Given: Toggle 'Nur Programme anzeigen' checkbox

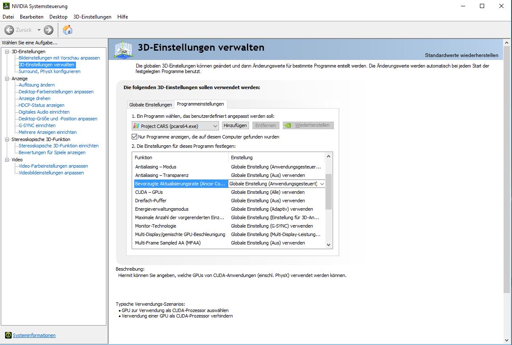Looking at the screenshot, I should click(135, 137).
